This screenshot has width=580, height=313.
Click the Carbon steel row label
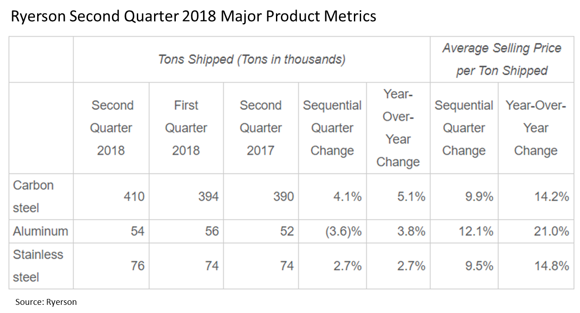point(34,197)
